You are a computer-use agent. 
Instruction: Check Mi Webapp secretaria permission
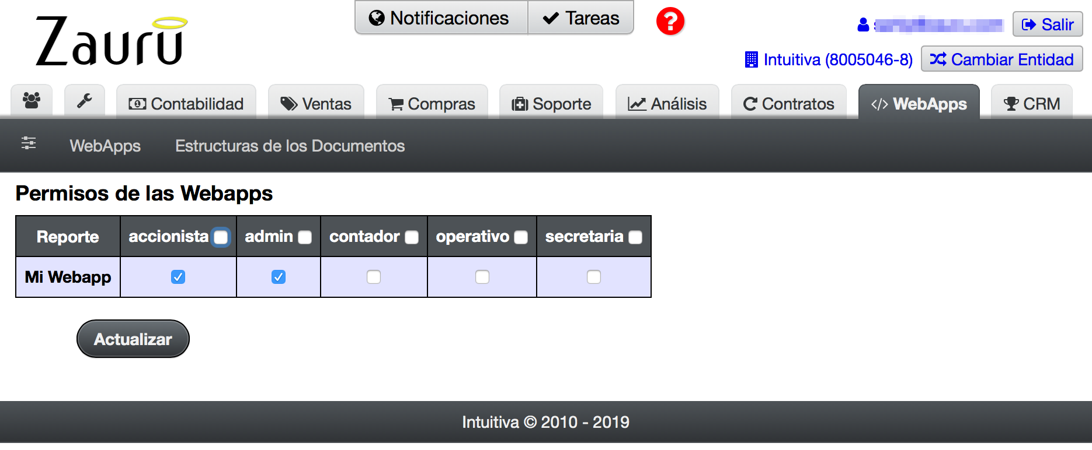point(594,277)
